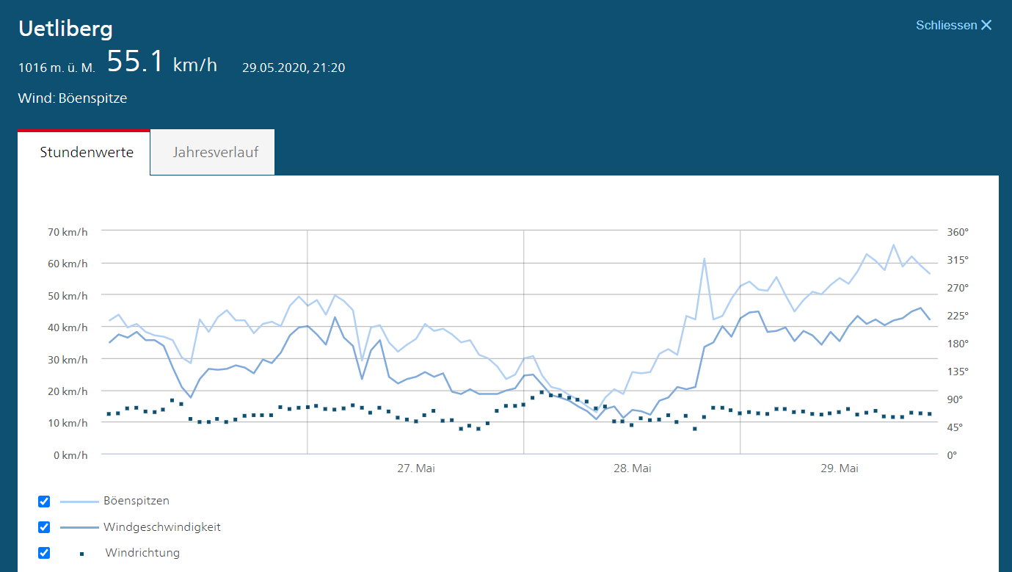Image resolution: width=1012 pixels, height=572 pixels.
Task: Click the X icon beside Schliessen
Action: [x=986, y=26]
